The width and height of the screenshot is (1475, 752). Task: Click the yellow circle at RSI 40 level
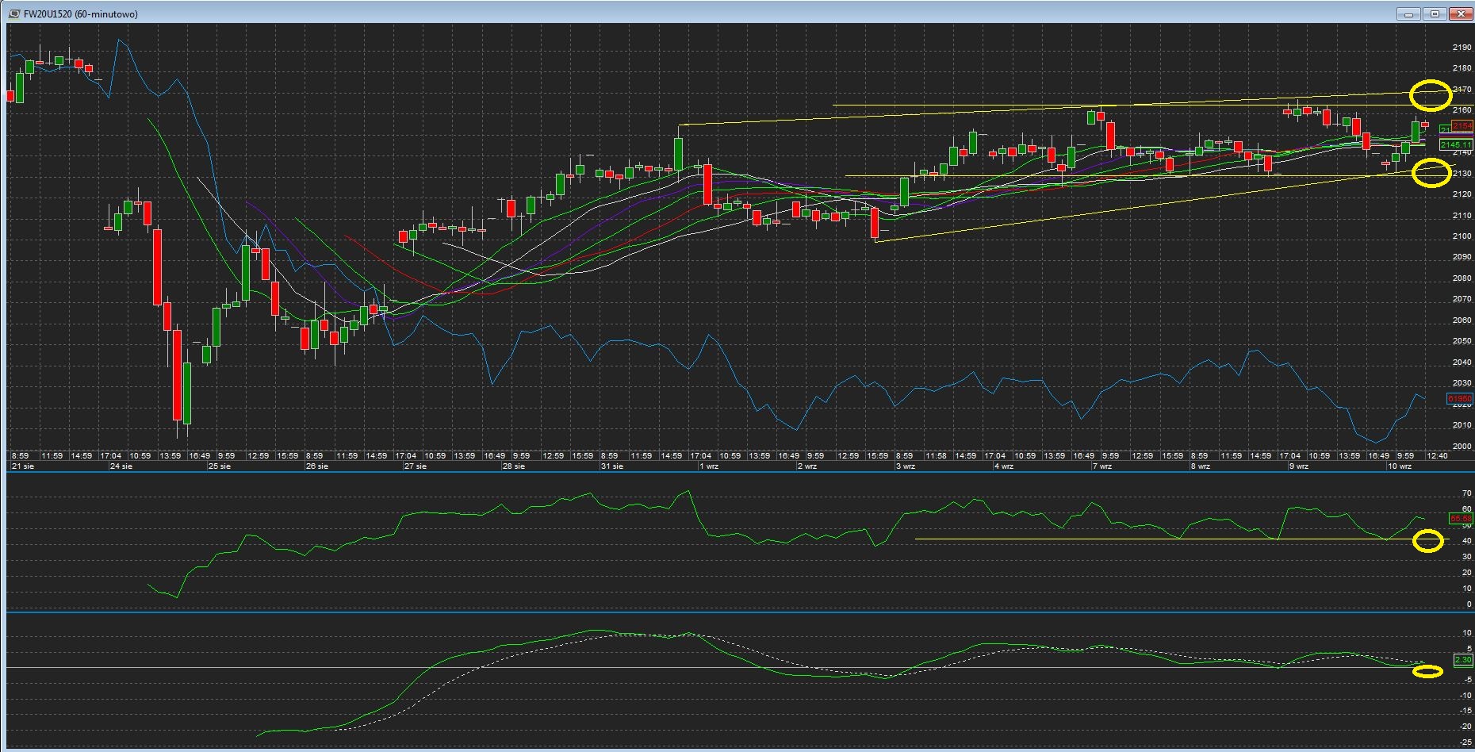point(1428,542)
